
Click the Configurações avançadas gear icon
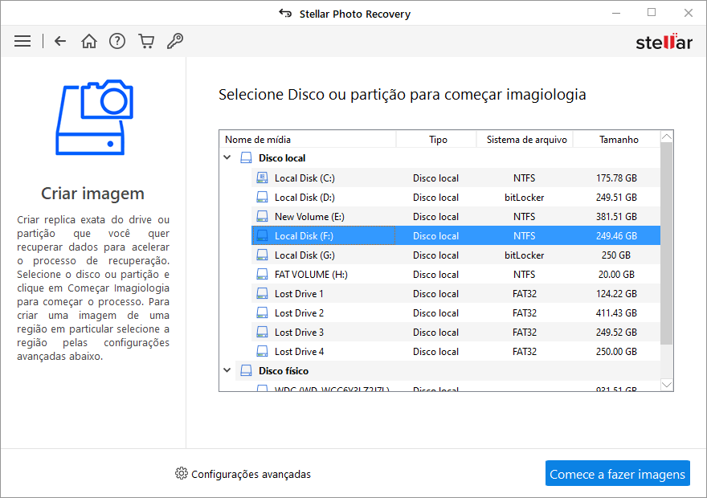[x=182, y=473]
